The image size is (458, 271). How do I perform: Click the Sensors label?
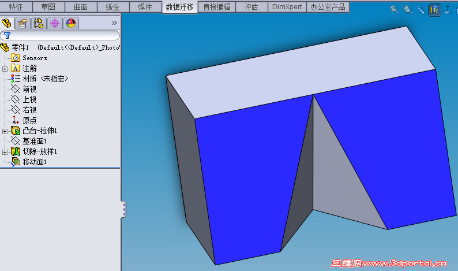click(x=35, y=58)
